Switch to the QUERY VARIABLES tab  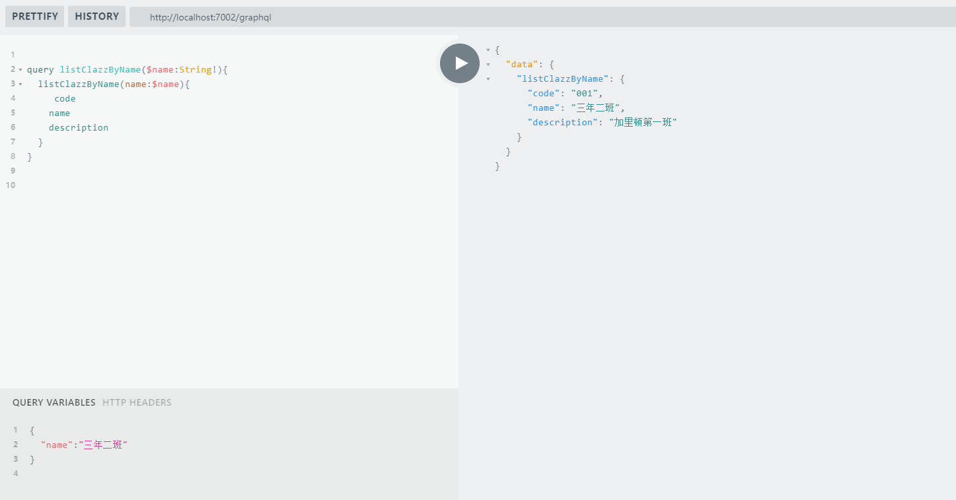coord(54,402)
